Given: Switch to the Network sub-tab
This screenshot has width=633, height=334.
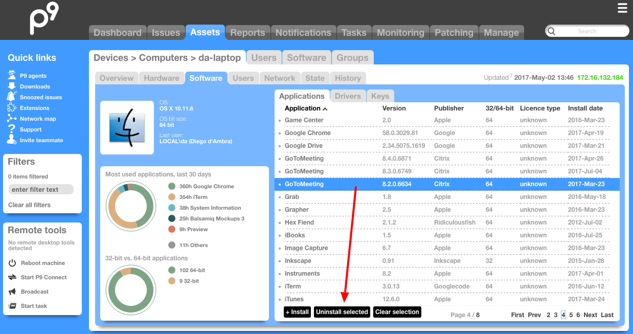Looking at the screenshot, I should tap(280, 78).
